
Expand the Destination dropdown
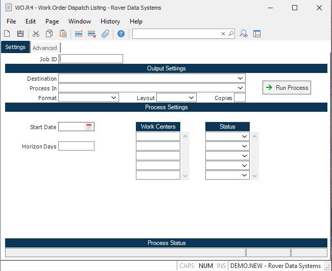tap(240, 79)
